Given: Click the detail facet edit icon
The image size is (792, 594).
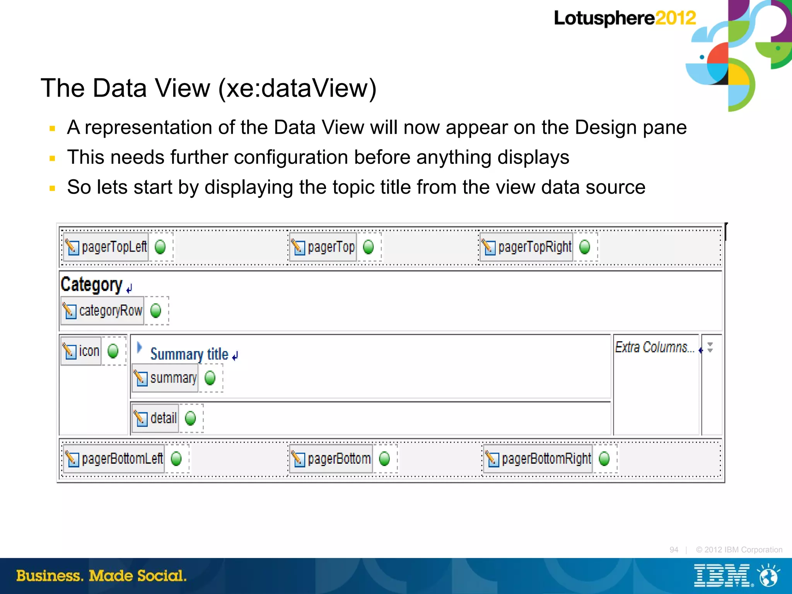Looking at the screenshot, I should (x=141, y=418).
